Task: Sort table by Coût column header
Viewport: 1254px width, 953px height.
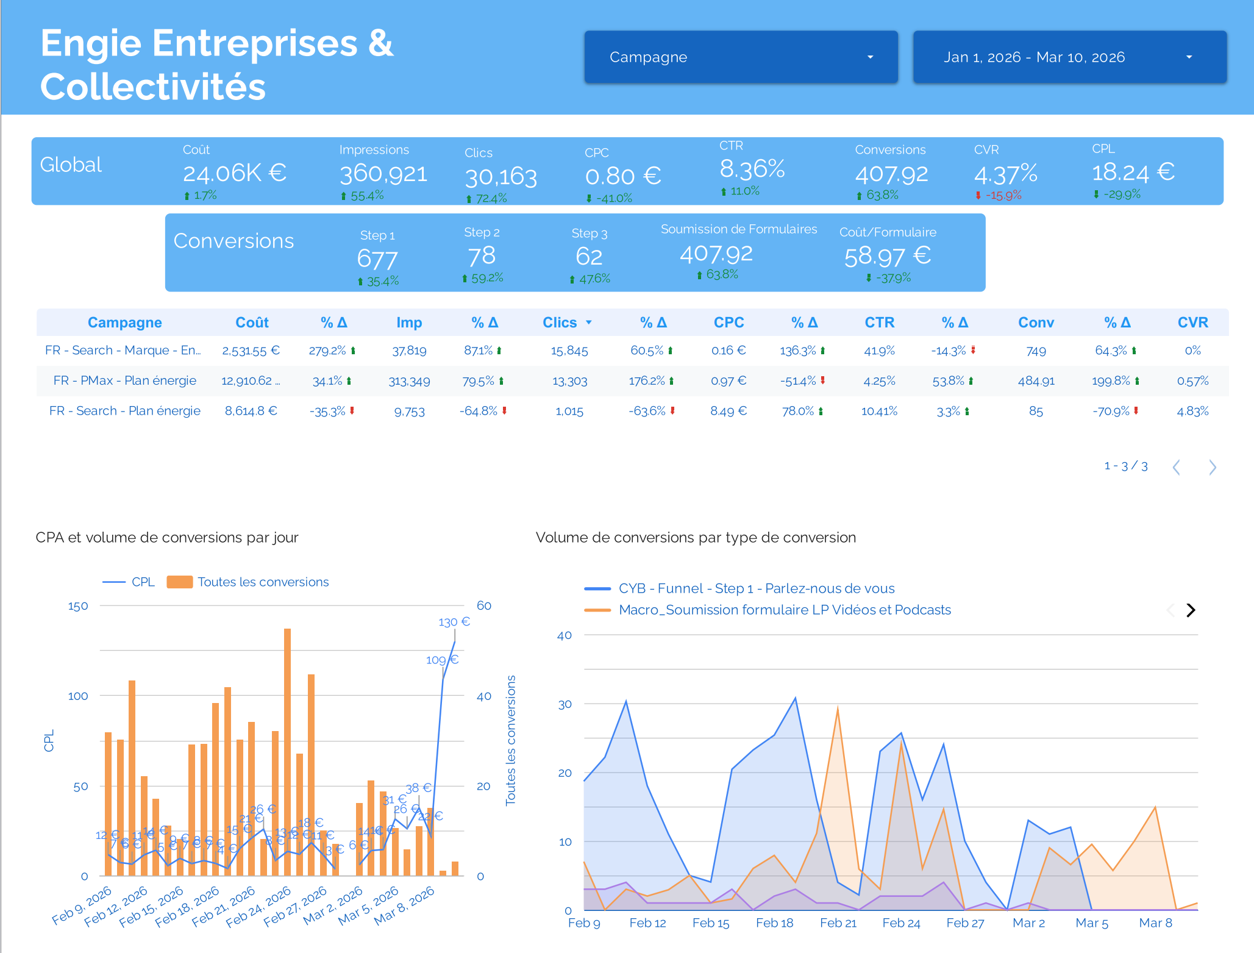Action: tap(252, 323)
